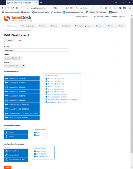Screen dimensions: 133x169
Task: Uncheck Poseidon2 4002 Disabled selected item
Action: (x=46, y=99)
